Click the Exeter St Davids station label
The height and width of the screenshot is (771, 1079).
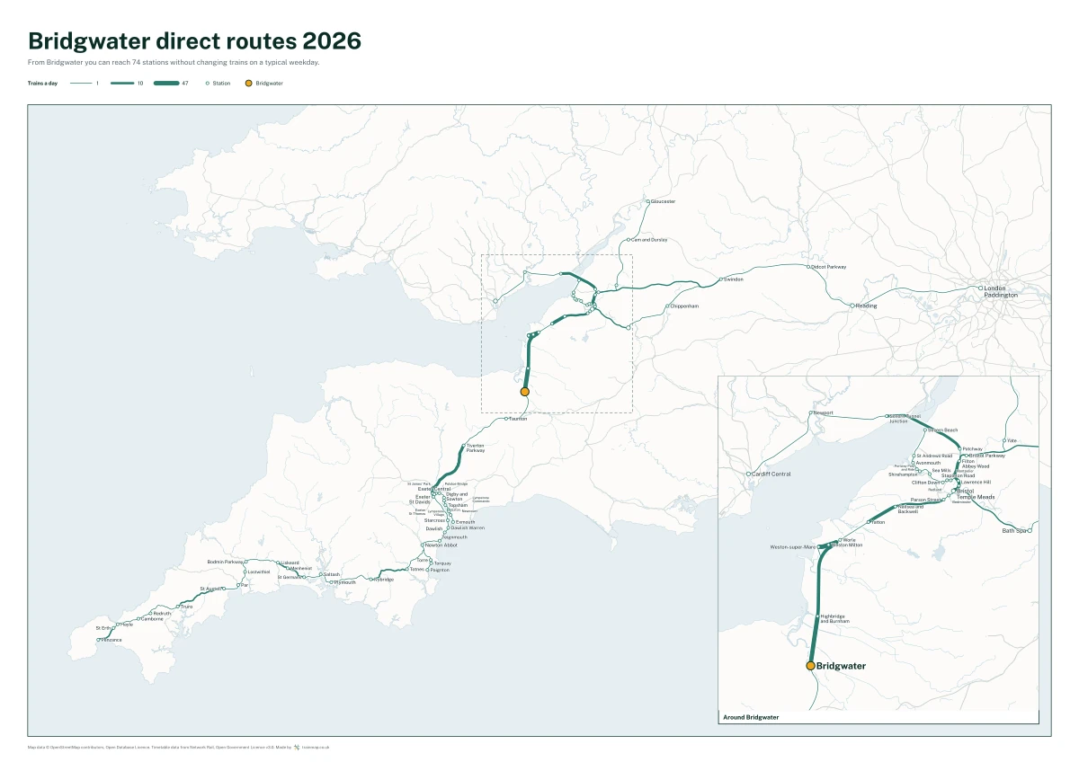click(420, 499)
